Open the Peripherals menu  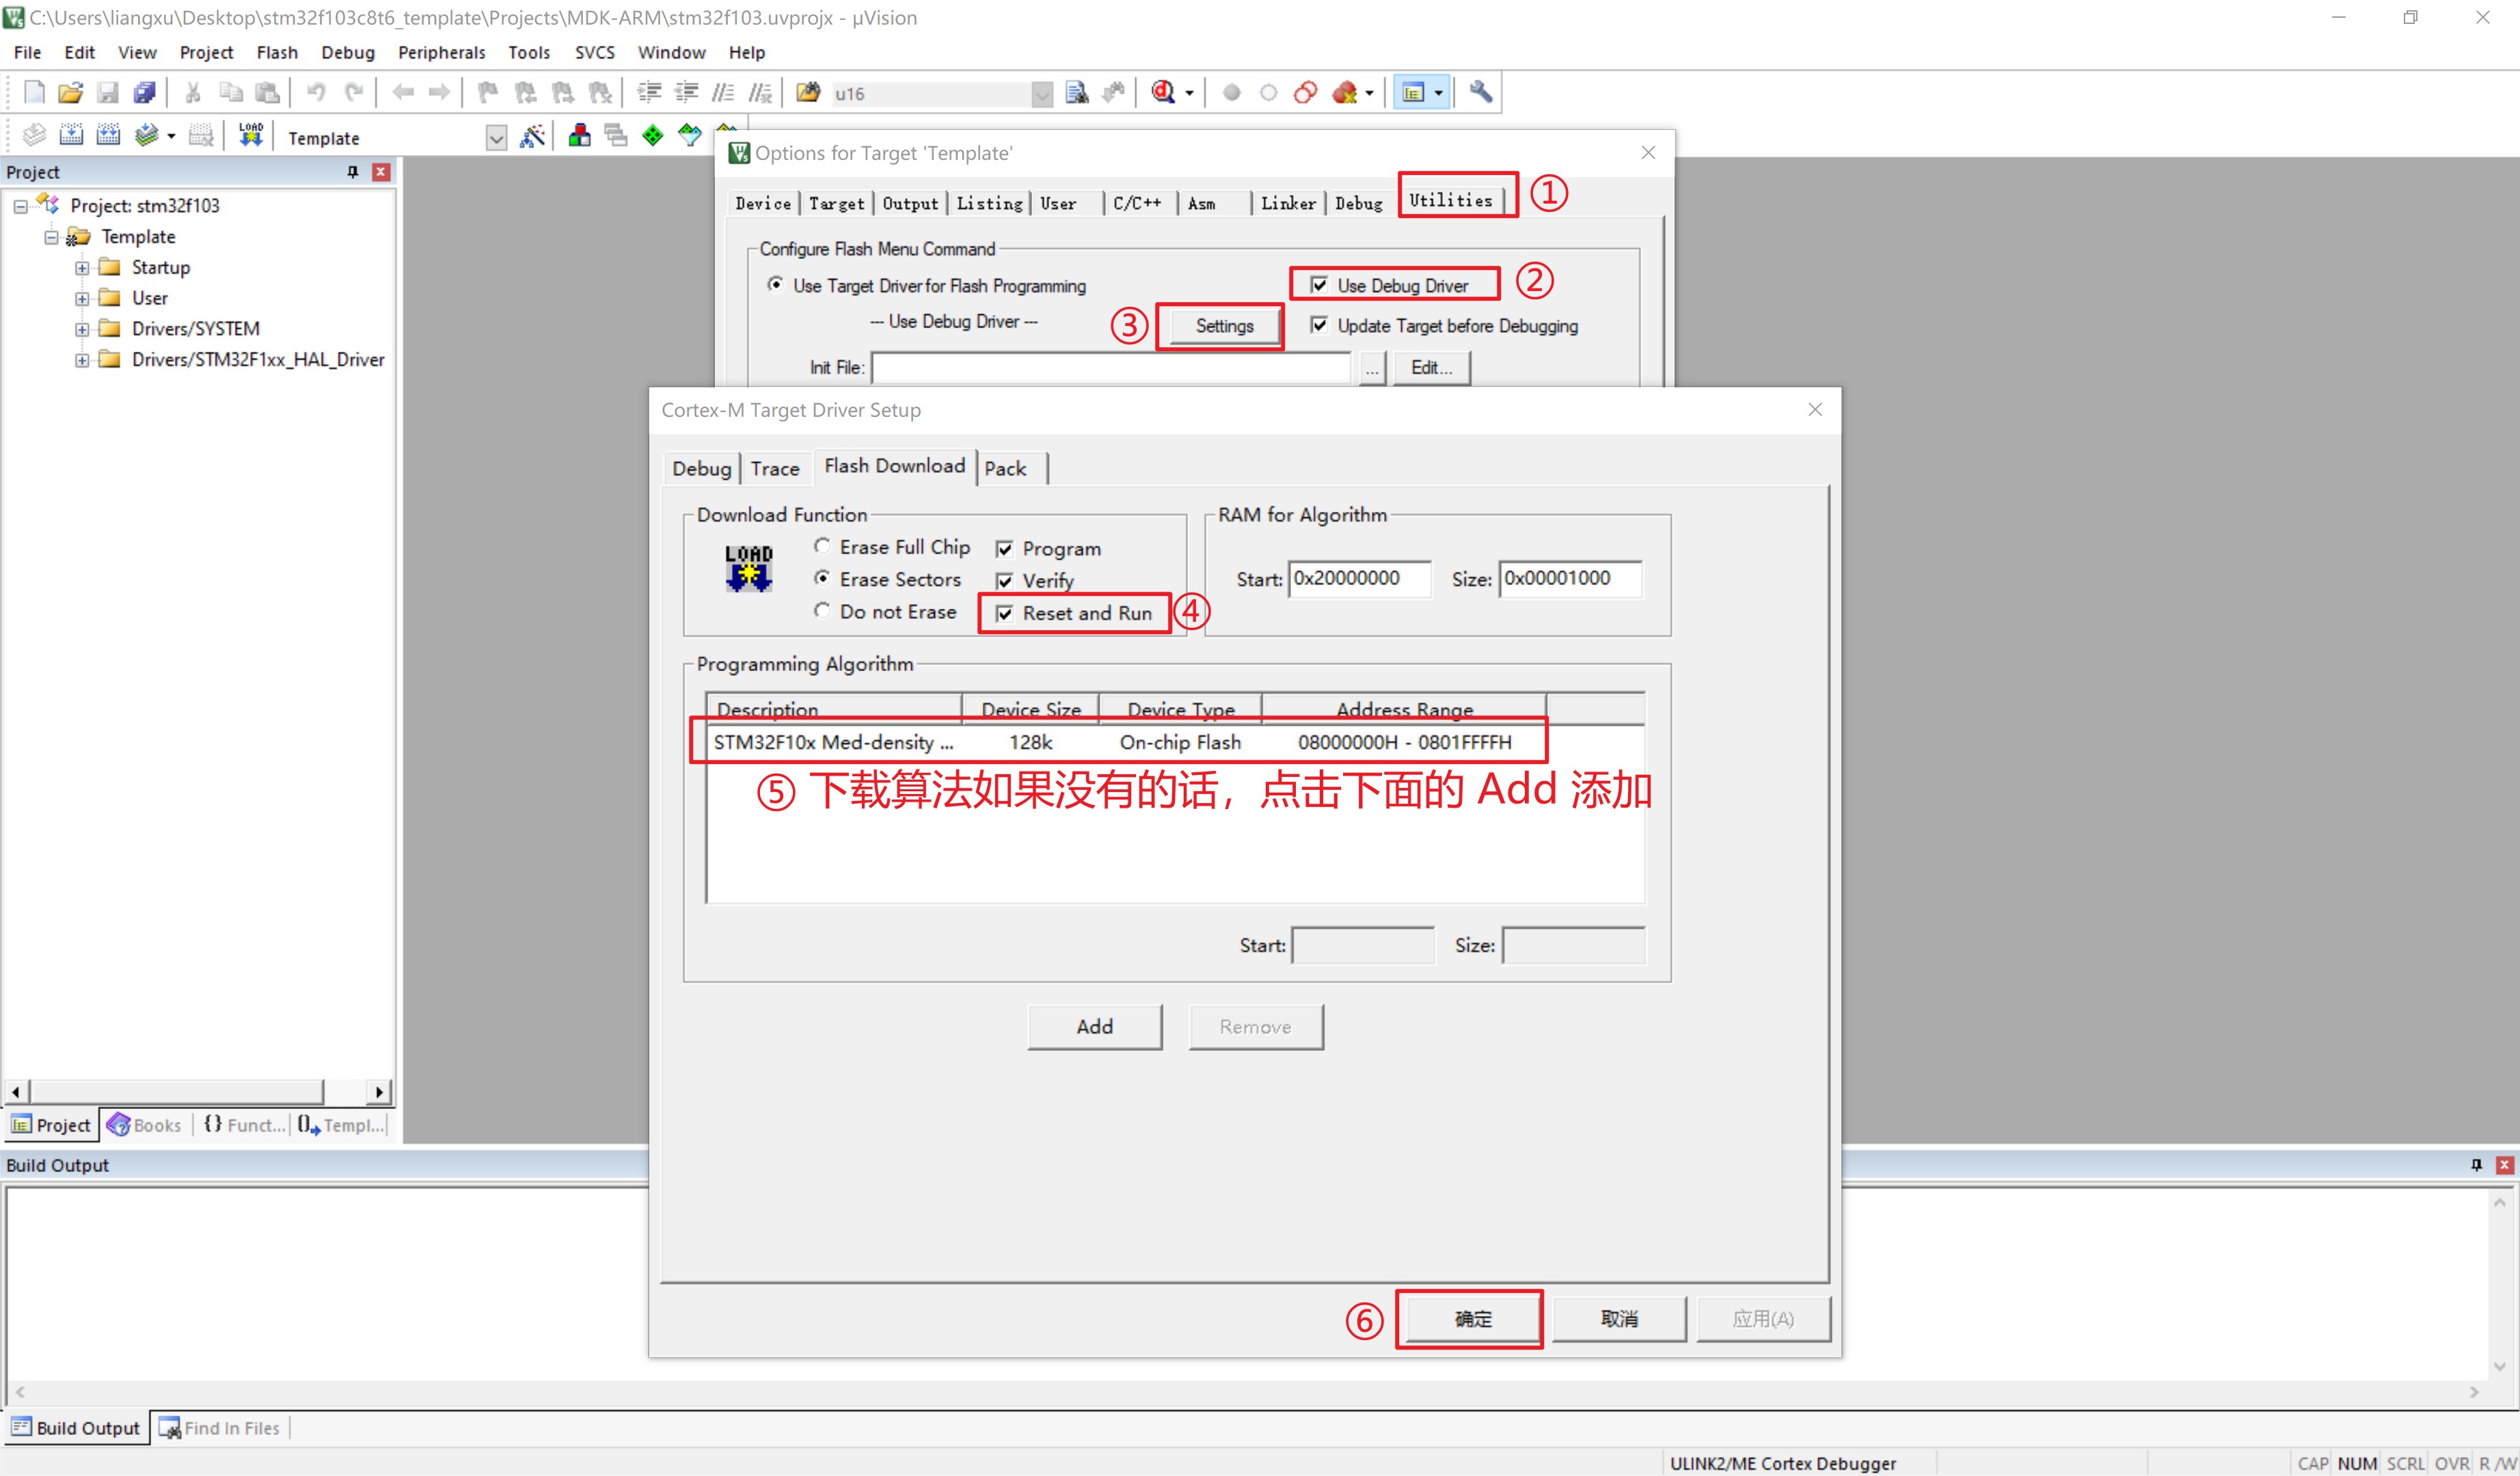click(441, 52)
